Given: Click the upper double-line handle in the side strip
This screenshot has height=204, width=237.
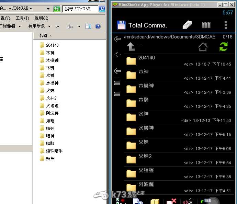Looking at the screenshot, I should (x=117, y=83).
